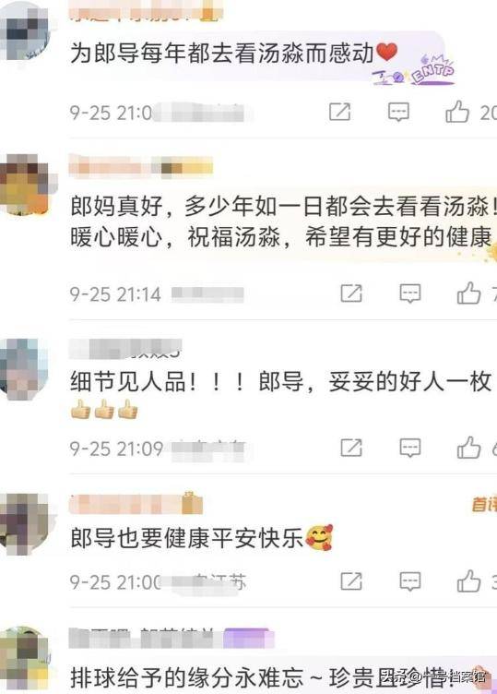Open replies for the 郎妈真好 comment

tap(410, 293)
